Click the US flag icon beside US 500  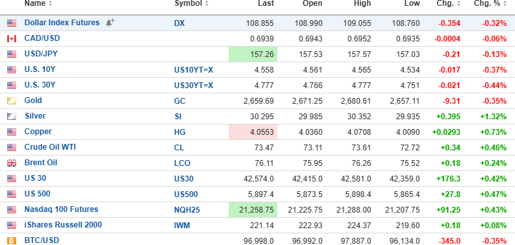[x=12, y=194]
